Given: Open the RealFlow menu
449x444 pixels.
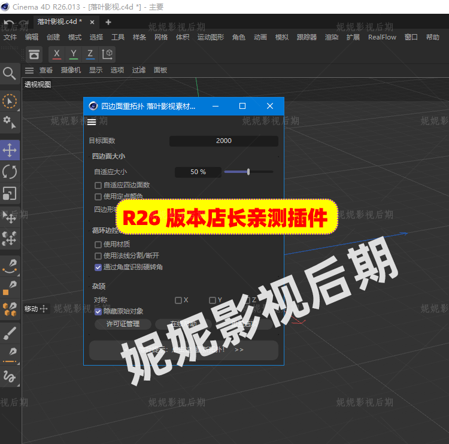Looking at the screenshot, I should point(382,37).
